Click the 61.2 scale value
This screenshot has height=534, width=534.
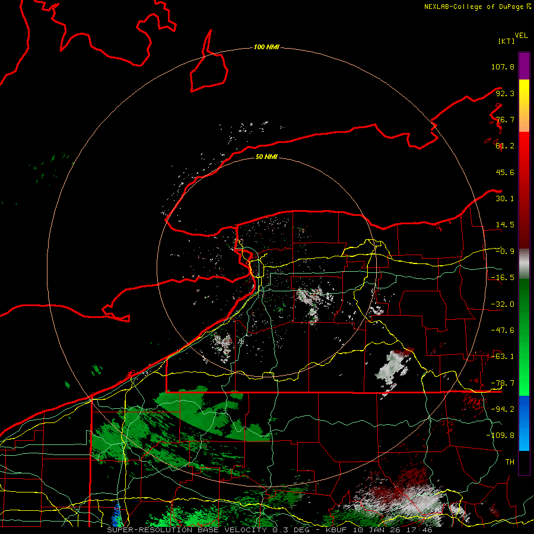click(505, 146)
